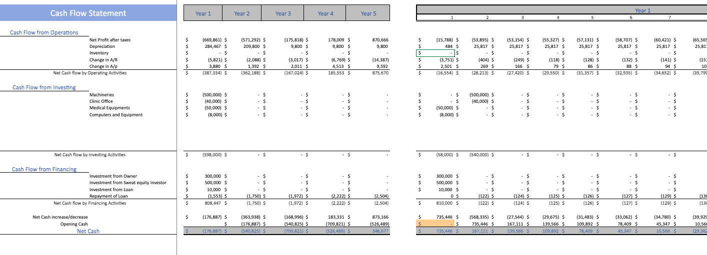Screen dimensions: 707x255
Task: Click the Cash Flow from Operations heading
Action: (44, 32)
